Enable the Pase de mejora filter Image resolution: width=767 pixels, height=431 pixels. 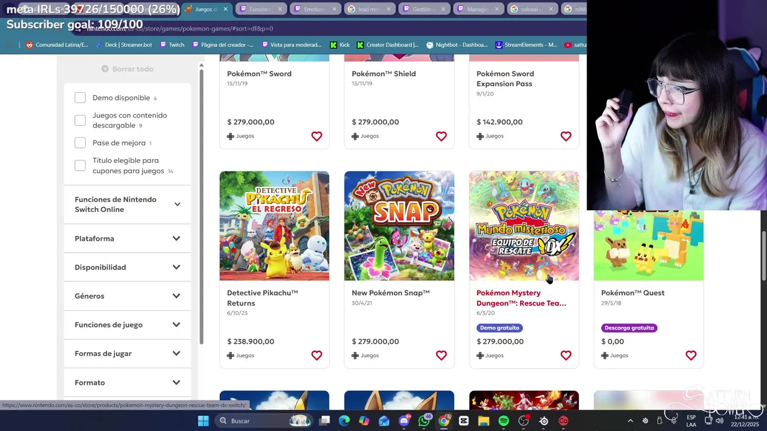(x=80, y=143)
